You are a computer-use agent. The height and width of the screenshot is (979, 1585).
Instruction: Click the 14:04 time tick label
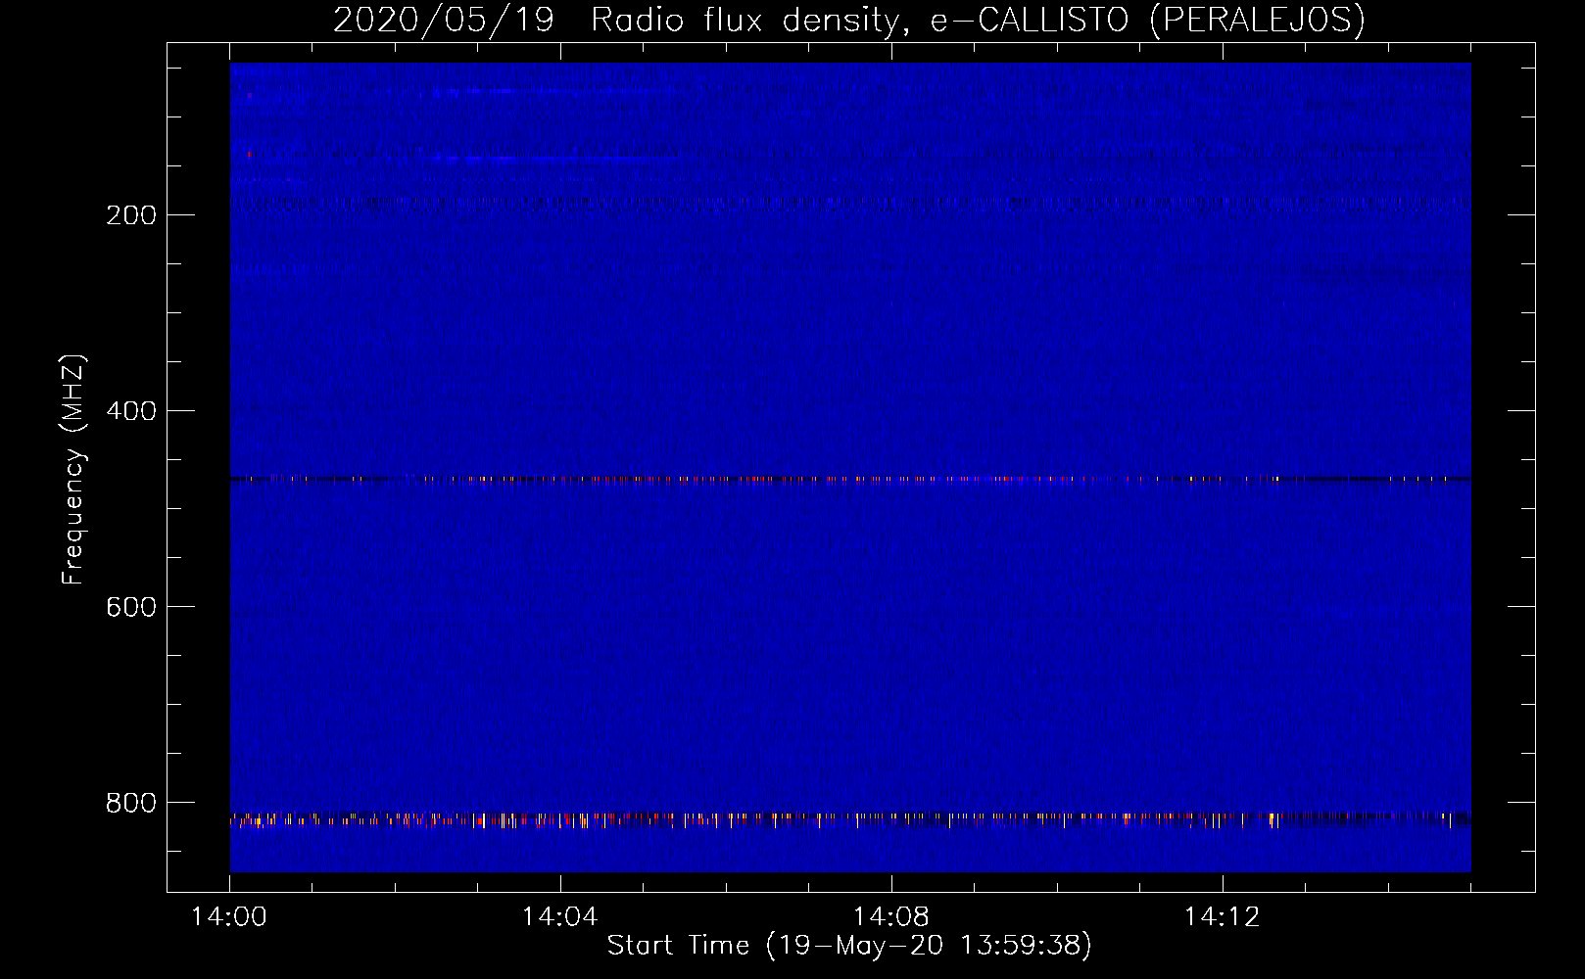click(560, 917)
